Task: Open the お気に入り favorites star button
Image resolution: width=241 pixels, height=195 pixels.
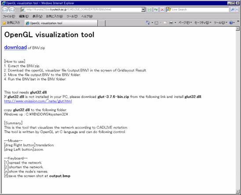Action: (x=11, y=23)
